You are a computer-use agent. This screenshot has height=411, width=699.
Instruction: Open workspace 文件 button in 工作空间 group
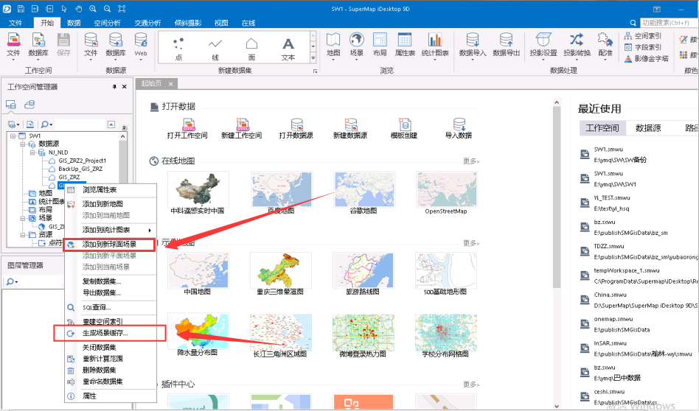tap(13, 46)
